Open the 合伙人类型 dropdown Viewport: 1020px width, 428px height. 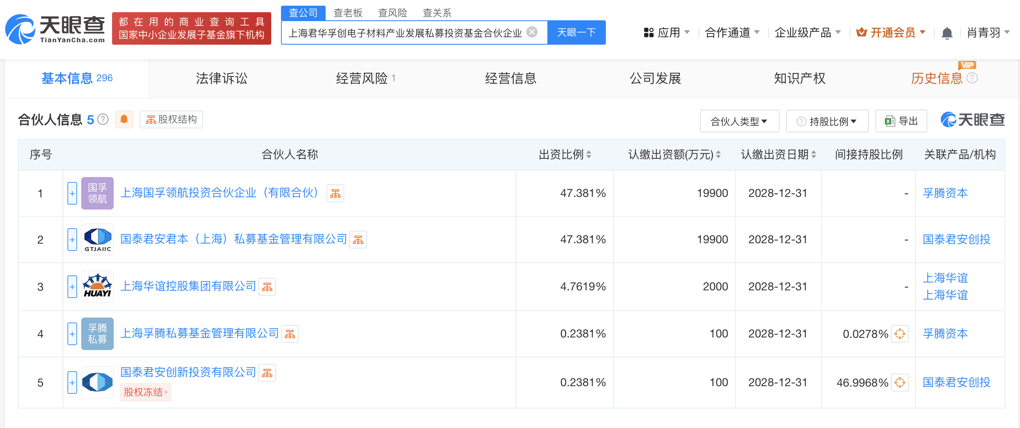739,121
